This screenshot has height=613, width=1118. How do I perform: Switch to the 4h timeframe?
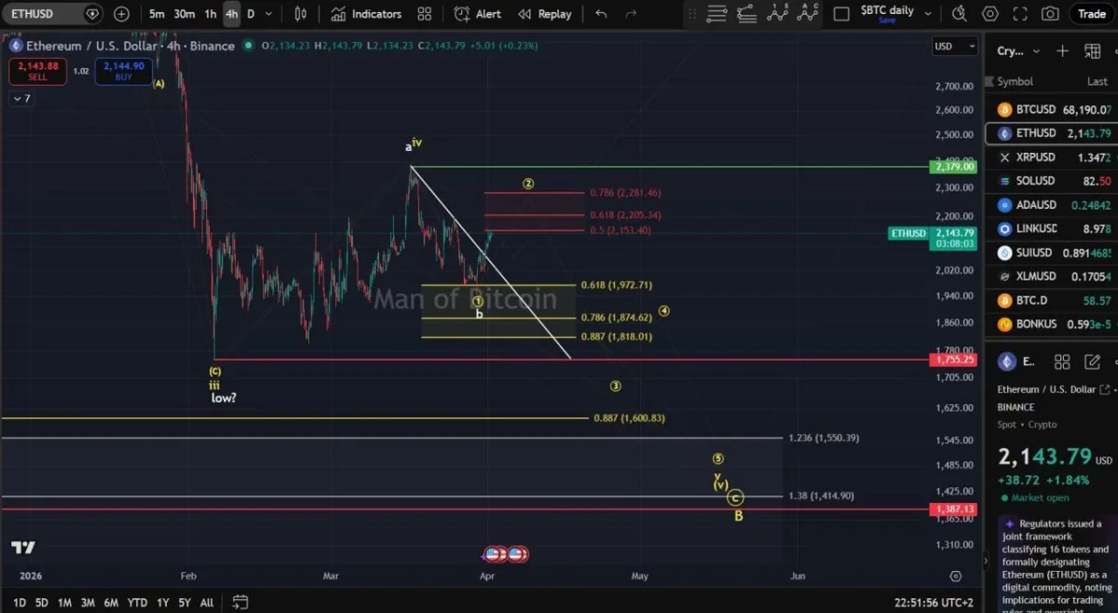pyautogui.click(x=232, y=13)
